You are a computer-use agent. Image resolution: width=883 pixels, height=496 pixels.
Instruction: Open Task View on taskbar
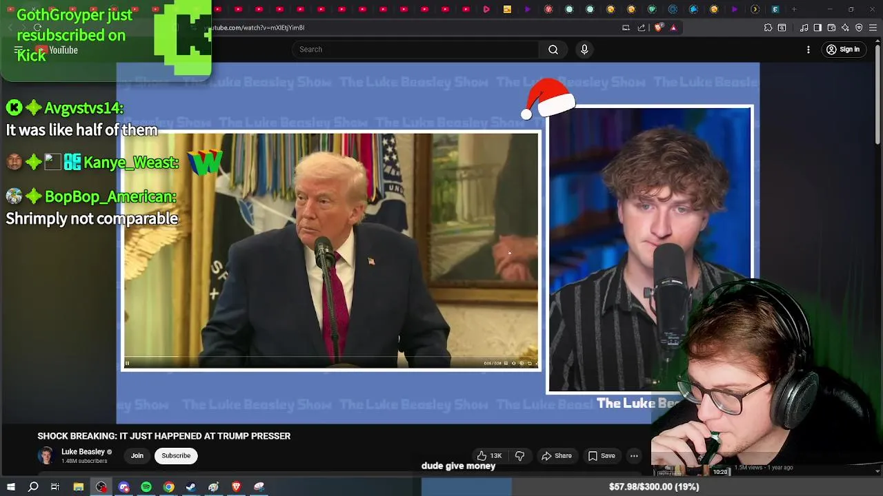point(55,487)
